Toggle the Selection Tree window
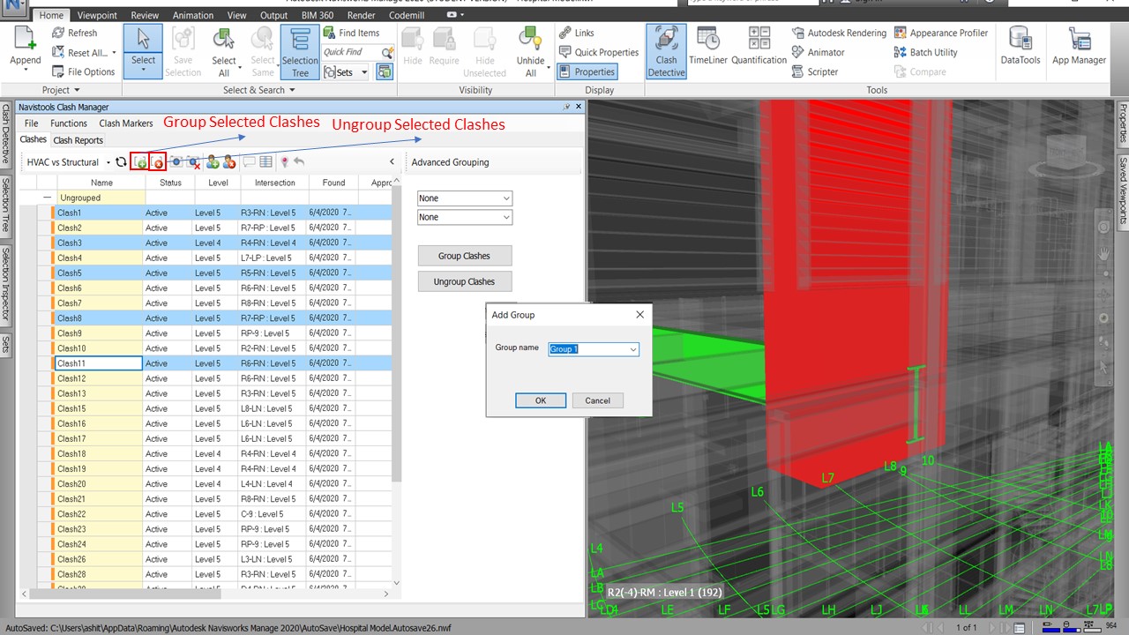The height and width of the screenshot is (635, 1129). tap(300, 51)
